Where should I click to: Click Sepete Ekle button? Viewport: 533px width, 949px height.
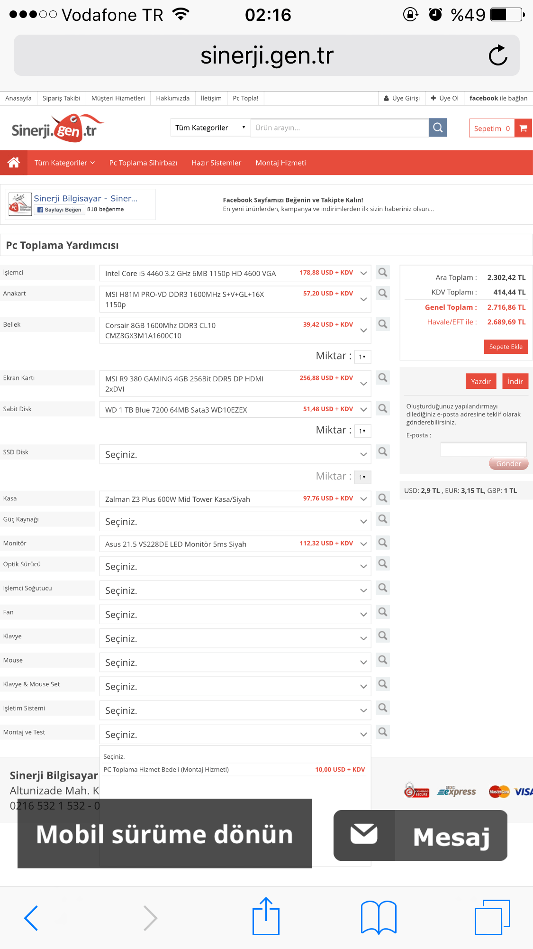(506, 347)
